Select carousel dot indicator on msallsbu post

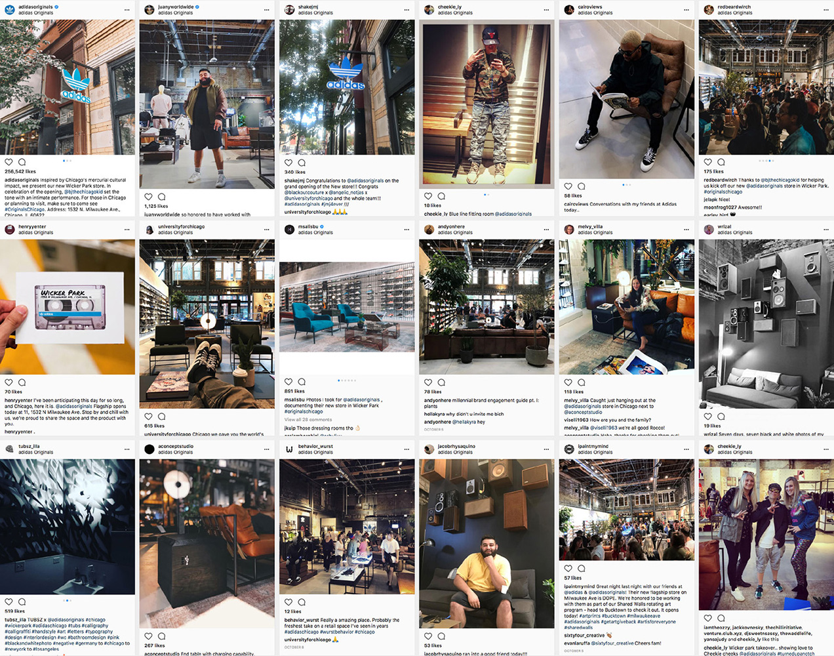click(x=347, y=380)
